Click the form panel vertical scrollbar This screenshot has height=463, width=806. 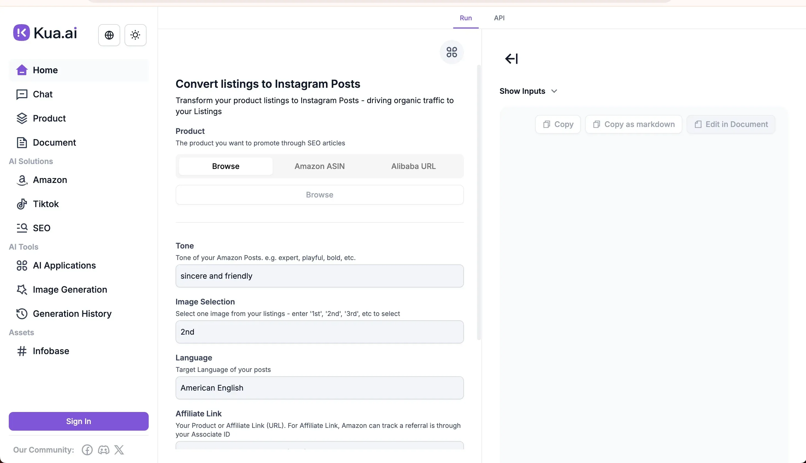(x=479, y=202)
